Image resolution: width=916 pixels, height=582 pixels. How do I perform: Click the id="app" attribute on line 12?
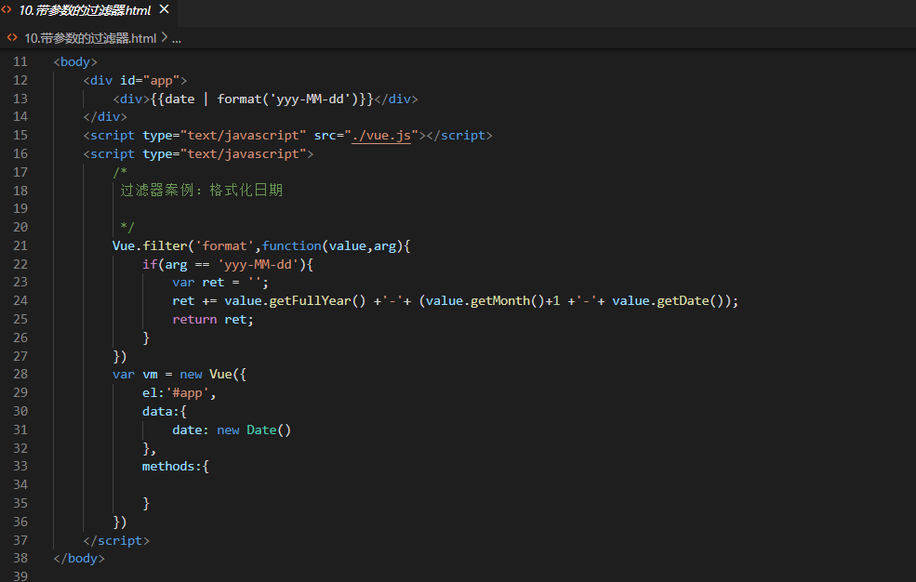point(150,81)
